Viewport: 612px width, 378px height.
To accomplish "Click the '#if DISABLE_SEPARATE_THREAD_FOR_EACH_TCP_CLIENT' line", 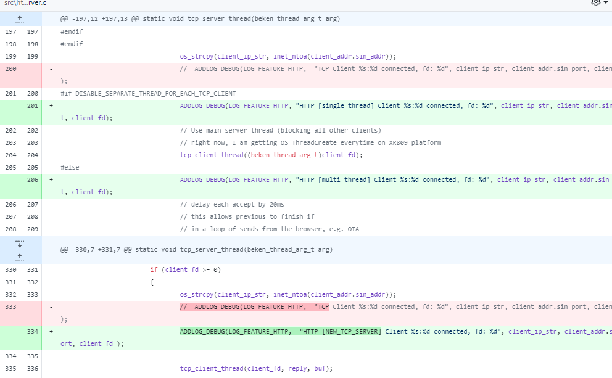I will pyautogui.click(x=148, y=94).
